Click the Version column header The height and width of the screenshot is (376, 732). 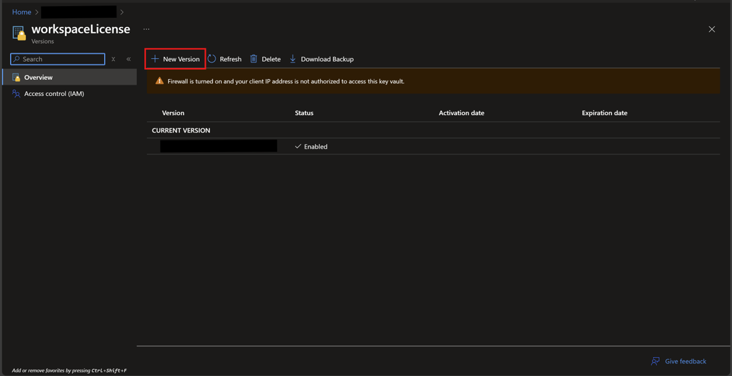pos(173,113)
